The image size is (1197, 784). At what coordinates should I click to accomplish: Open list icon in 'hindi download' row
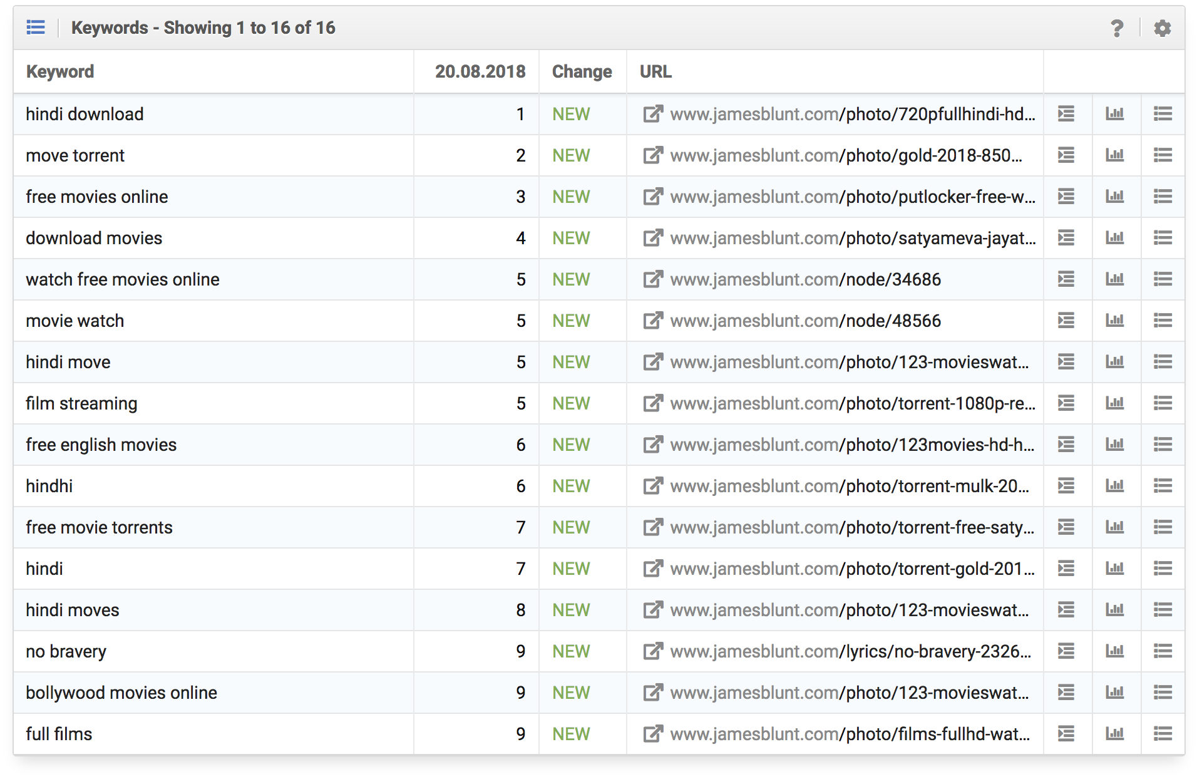[1163, 114]
